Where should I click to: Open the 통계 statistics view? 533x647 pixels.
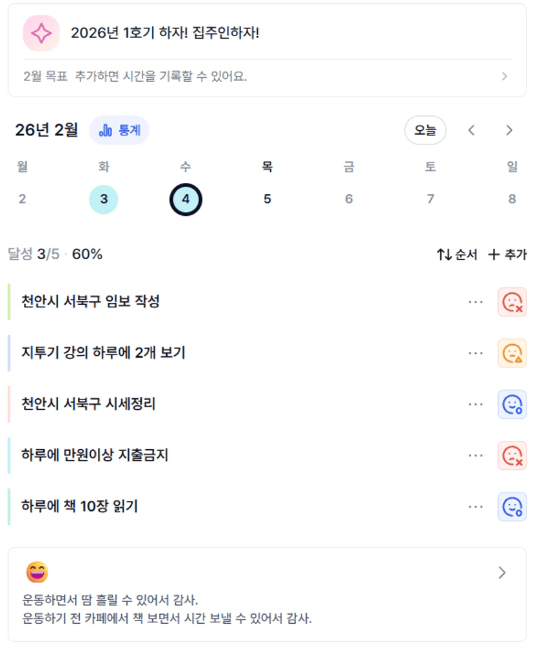[x=119, y=130]
